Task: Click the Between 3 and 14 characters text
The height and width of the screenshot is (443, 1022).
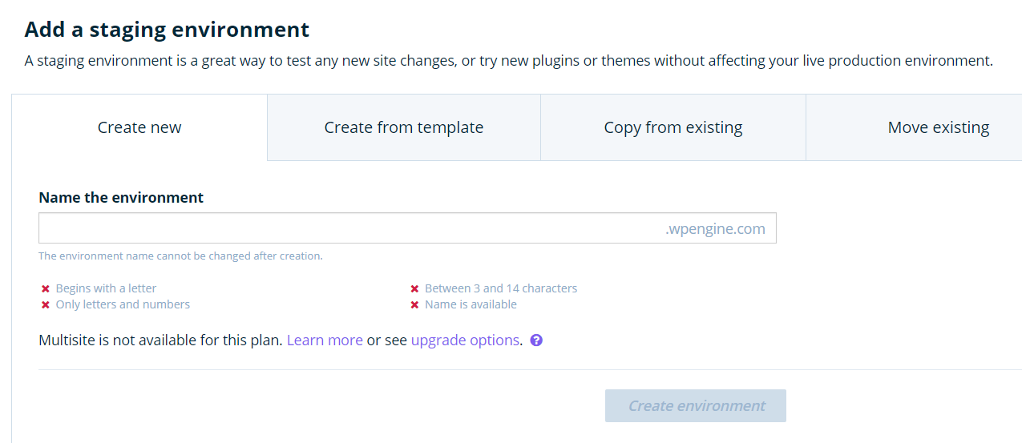Action: point(501,288)
